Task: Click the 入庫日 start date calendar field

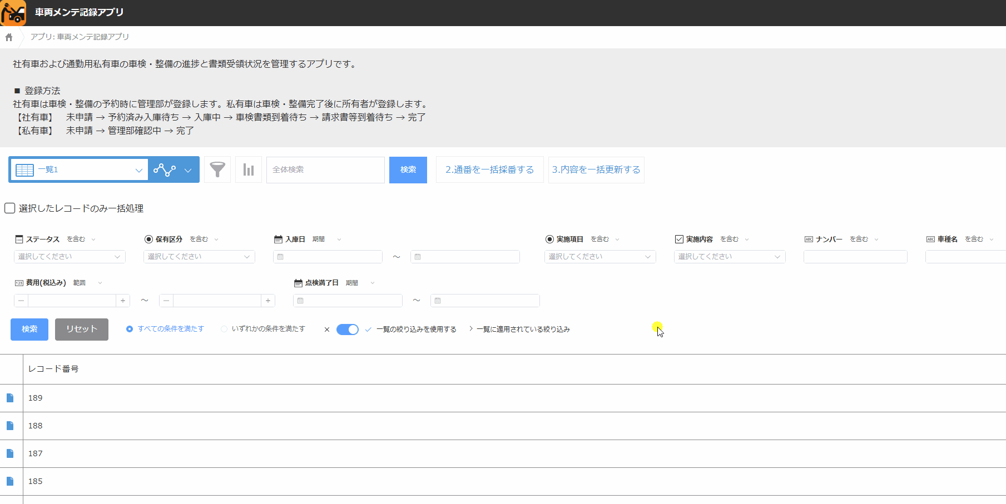Action: tap(328, 257)
